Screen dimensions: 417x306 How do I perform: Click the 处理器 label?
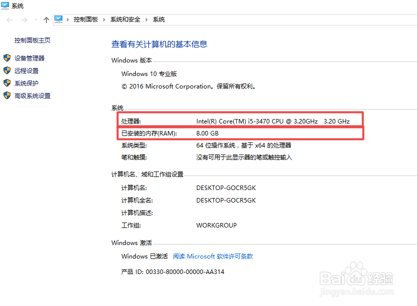pos(131,121)
